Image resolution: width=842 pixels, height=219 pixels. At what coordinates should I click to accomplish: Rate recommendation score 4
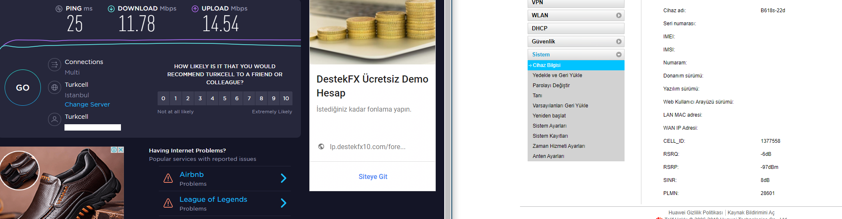tap(212, 99)
